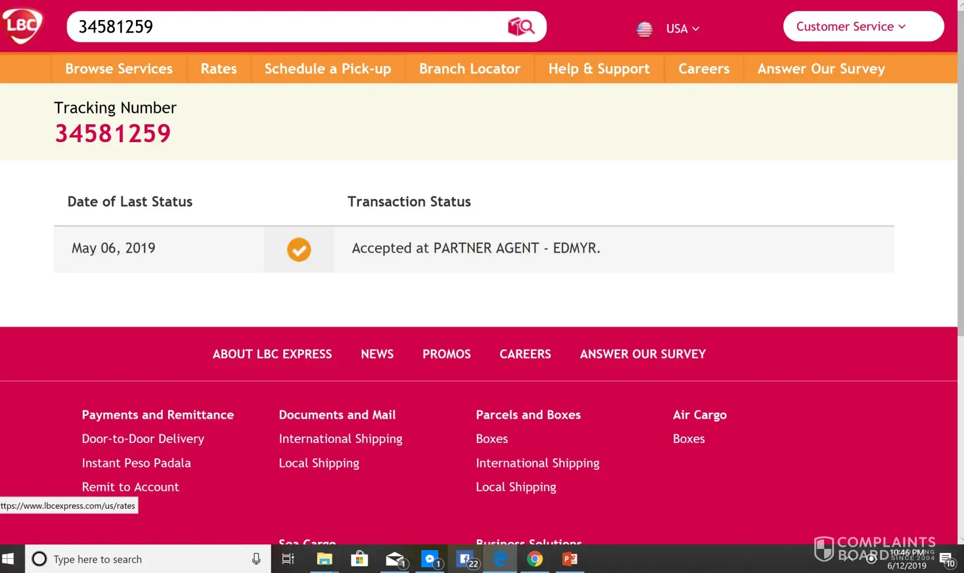964x573 pixels.
Task: Open Boxes under Parcels and Boxes
Action: pos(492,439)
